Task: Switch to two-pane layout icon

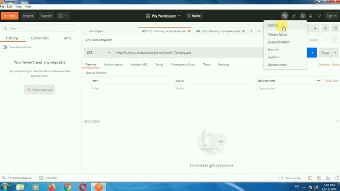Action: 319,178
